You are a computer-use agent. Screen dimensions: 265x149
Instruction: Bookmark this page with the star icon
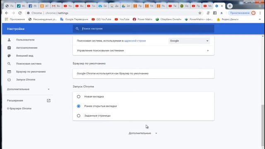click(200, 13)
